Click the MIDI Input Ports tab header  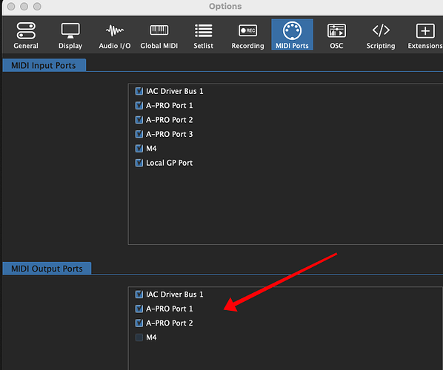(x=44, y=65)
